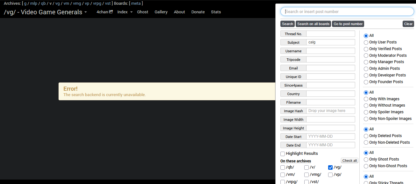416x184 pixels.
Task: Click the Tripcode input field
Action: point(330,59)
